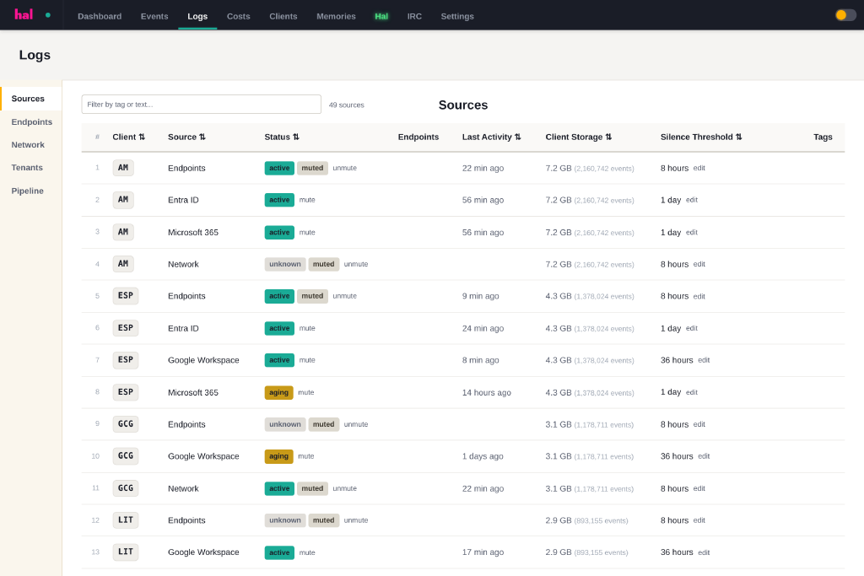Click ESP client badge in Entra ID row

(x=126, y=328)
